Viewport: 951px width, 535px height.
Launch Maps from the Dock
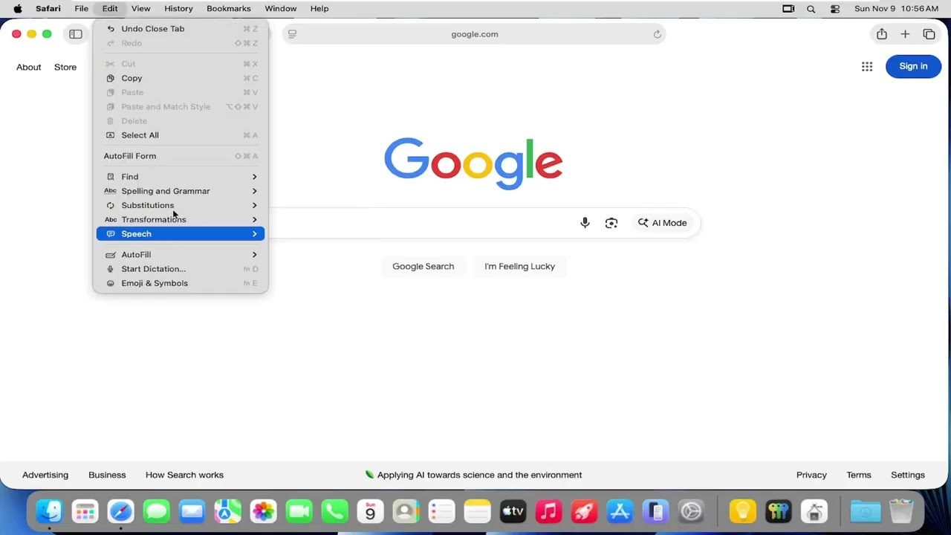tap(228, 511)
